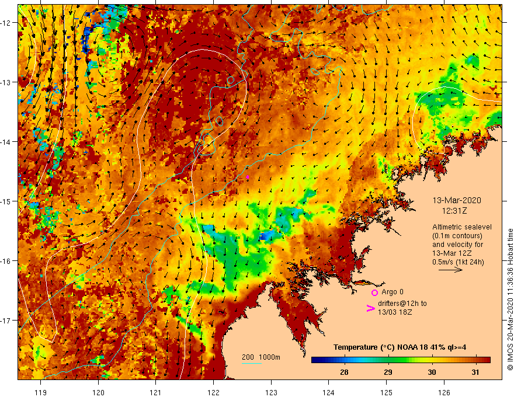Click the "Argo 0" legend label
This screenshot has height=397, width=514.
point(393,292)
